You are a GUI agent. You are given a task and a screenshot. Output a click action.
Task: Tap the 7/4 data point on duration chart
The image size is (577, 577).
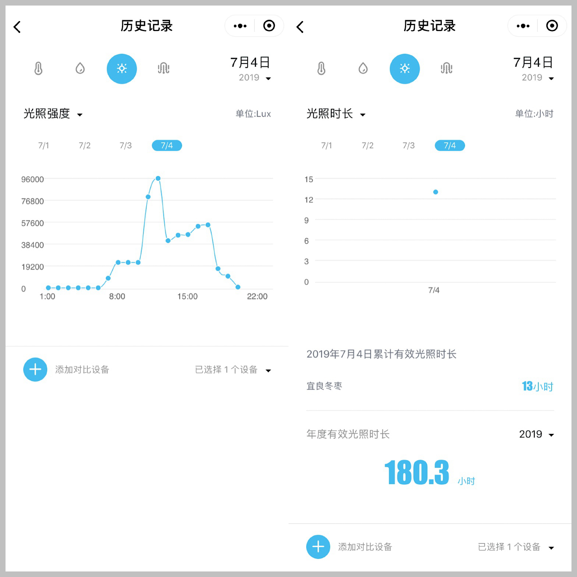click(x=436, y=192)
